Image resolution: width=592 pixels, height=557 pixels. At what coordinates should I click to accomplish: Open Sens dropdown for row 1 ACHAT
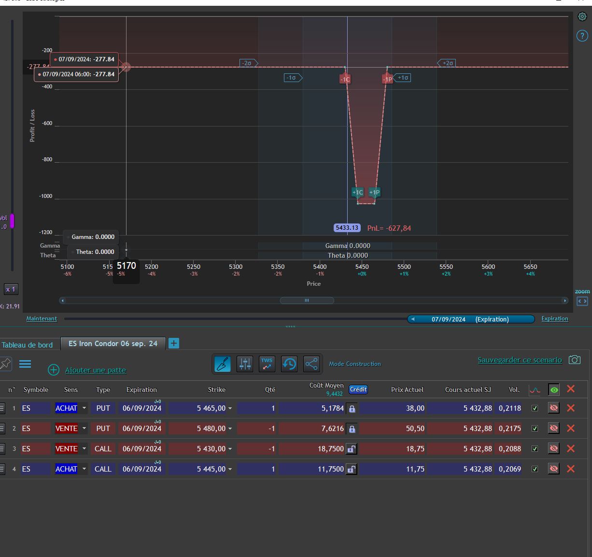click(84, 408)
